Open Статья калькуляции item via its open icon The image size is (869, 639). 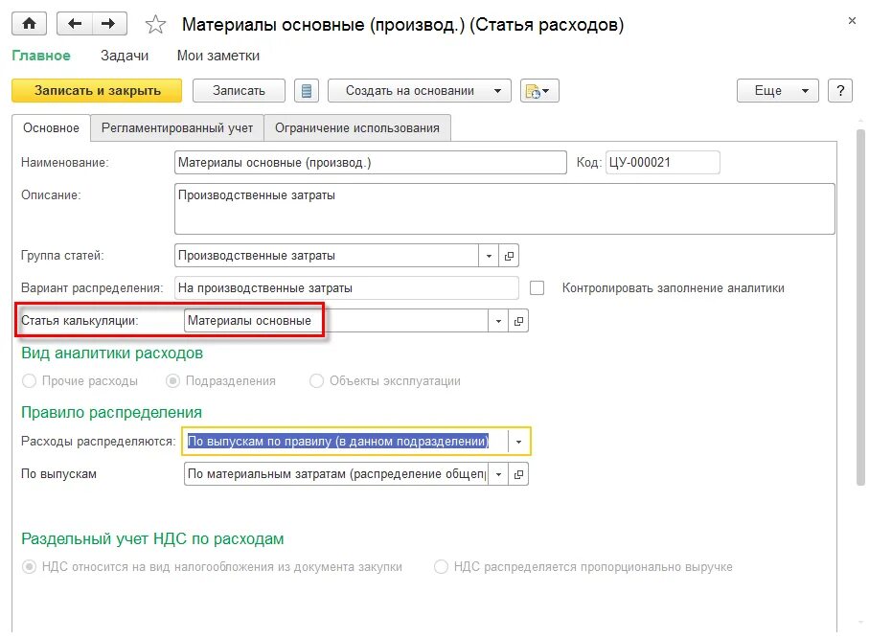tap(518, 320)
